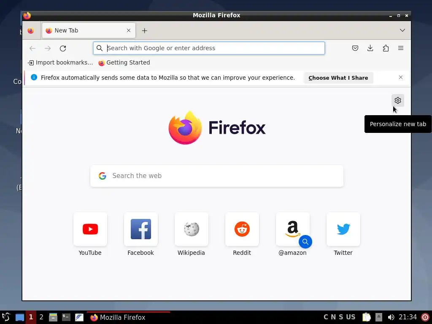Image resolution: width=432 pixels, height=324 pixels.
Task: Open a new tab with plus button
Action: pyautogui.click(x=145, y=30)
